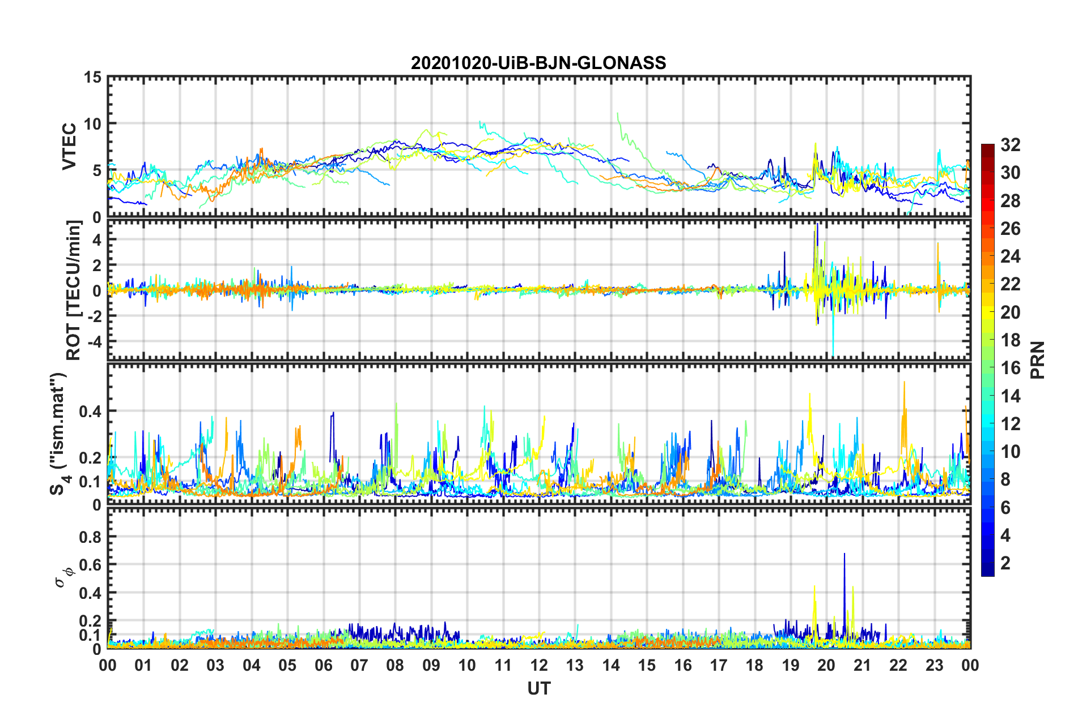Screen dimensions: 1078x720
Task: Select the VTEC axis label
Action: click(x=69, y=146)
